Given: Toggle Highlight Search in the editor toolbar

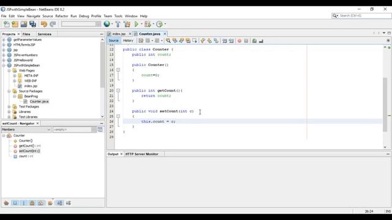Looking at the screenshot, I should [188, 41].
